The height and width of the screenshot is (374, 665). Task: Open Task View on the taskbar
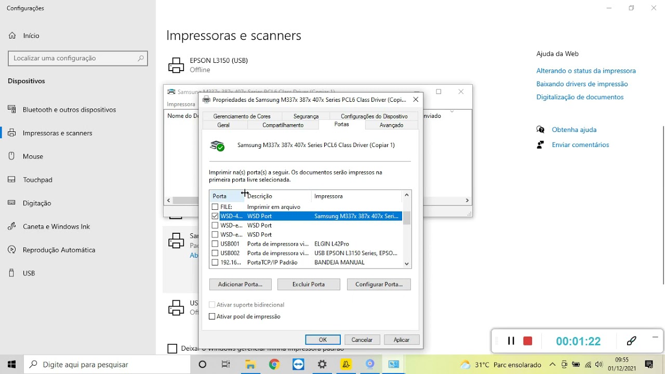tap(226, 365)
